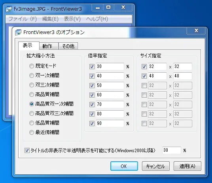Uncheck the 40% zoom ratio checkbox
The image size is (212, 183).
pos(92,76)
